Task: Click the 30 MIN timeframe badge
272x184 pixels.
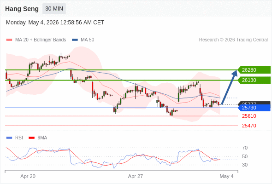Action: click(x=54, y=9)
